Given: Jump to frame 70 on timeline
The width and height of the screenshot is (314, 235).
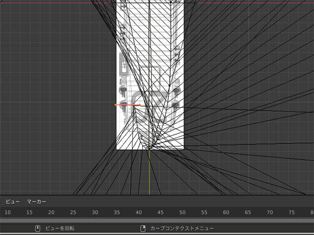Looking at the screenshot, I should pos(270,212).
